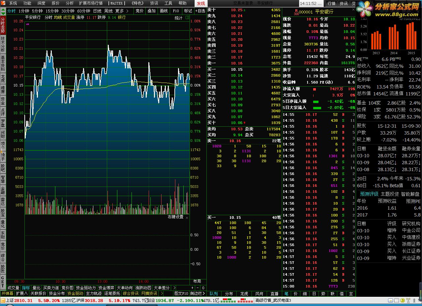Open the 分时走势 sidebar tab
The width and height of the screenshot is (422, 306).
[3, 25]
